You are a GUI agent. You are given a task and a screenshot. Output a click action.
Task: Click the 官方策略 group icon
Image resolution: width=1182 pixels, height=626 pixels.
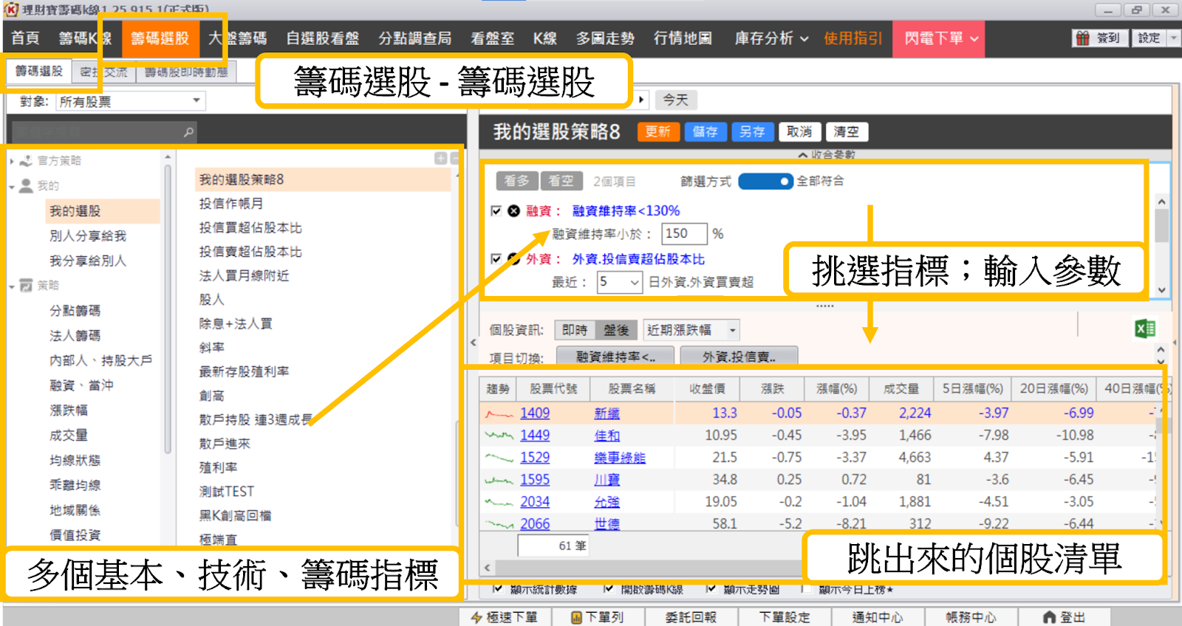point(26,161)
